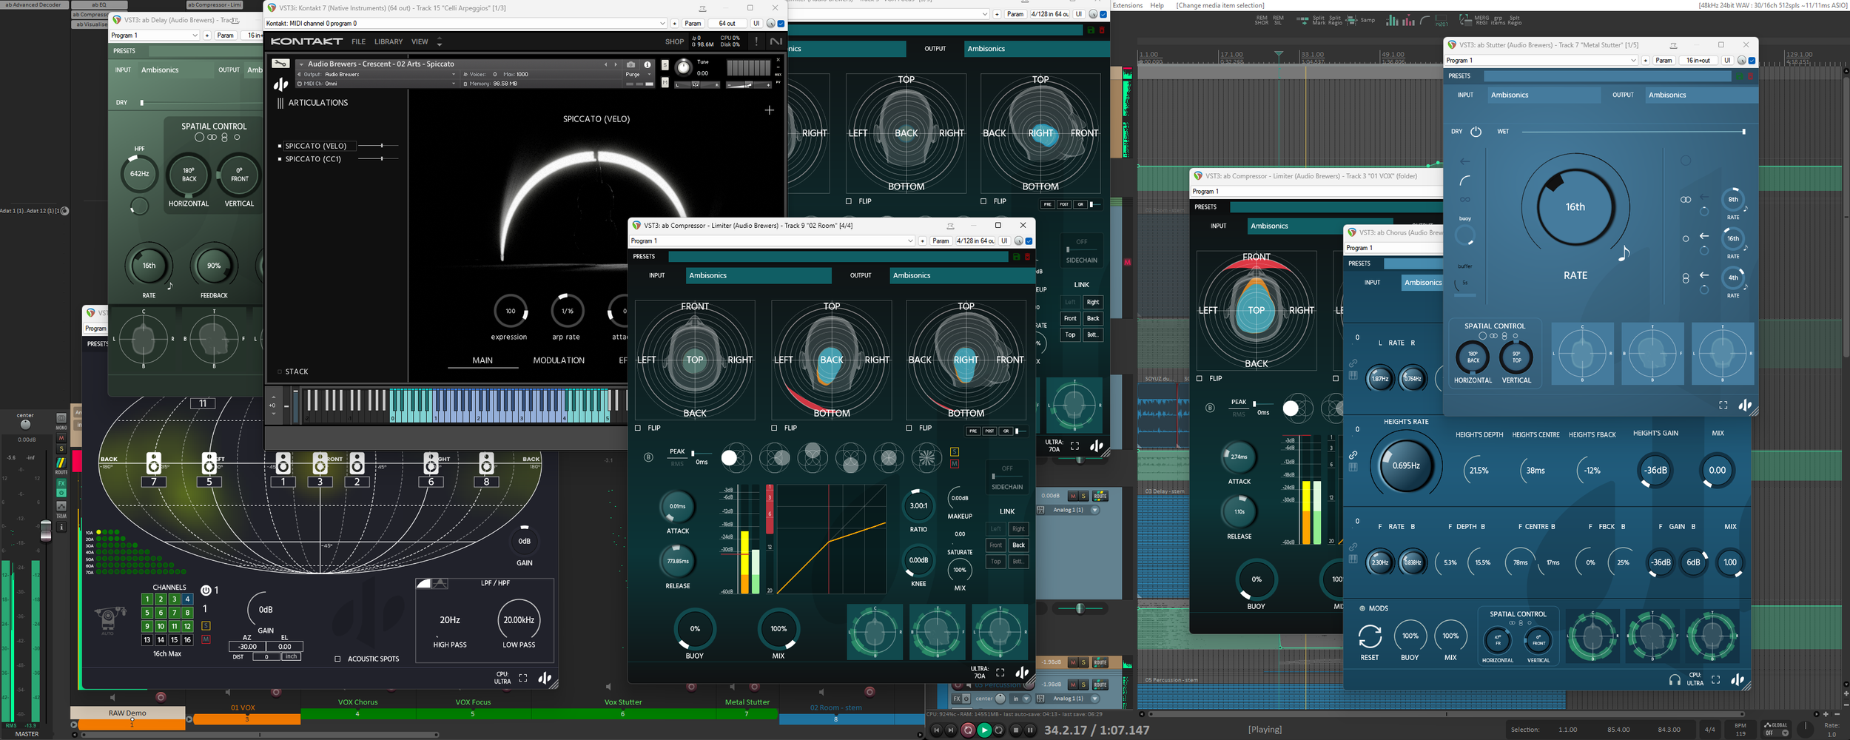Open Output Ambisonics dropdown in Stutter plugin
1850x740 pixels.
(1702, 95)
